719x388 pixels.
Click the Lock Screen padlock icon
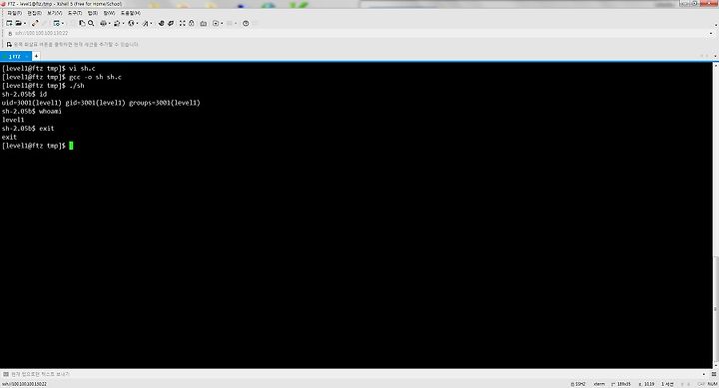coord(191,23)
